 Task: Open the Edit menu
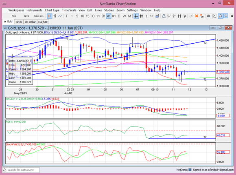click(x=90, y=10)
